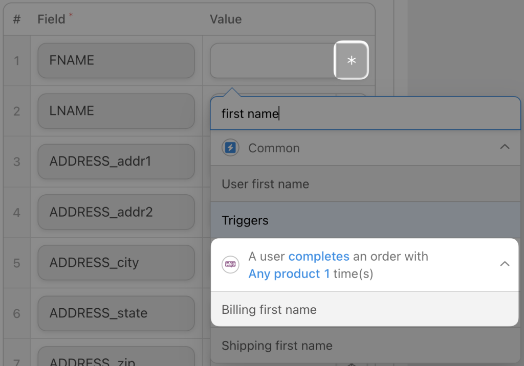Click the ADDRESS_addr2 field input
Viewport: 524px width, 366px height.
tap(116, 212)
